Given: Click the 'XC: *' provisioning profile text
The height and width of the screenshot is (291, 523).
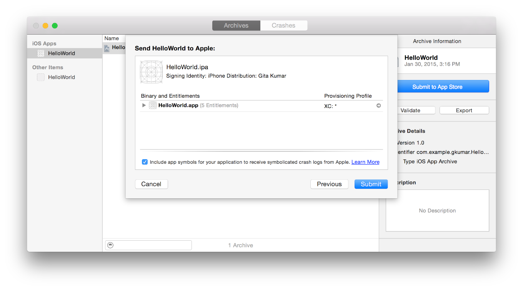Looking at the screenshot, I should [x=330, y=106].
